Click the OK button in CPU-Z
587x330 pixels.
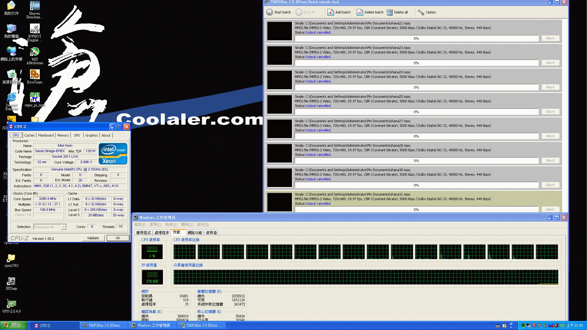pyautogui.click(x=118, y=238)
